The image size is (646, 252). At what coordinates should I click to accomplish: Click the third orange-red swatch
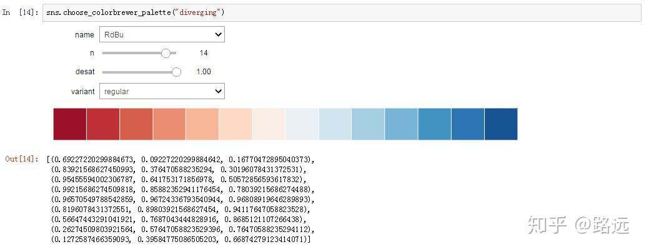point(136,124)
